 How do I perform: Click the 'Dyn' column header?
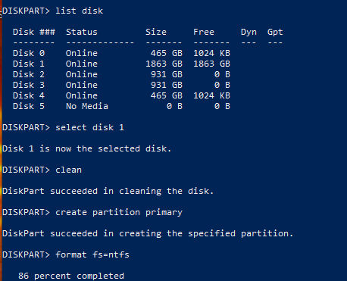tap(249, 32)
